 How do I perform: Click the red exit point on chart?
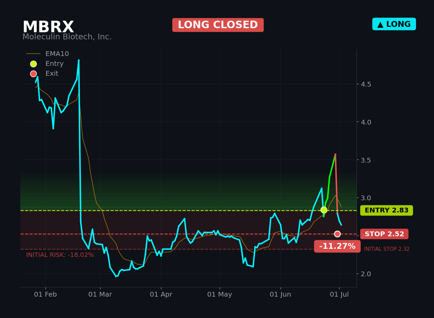337,234
